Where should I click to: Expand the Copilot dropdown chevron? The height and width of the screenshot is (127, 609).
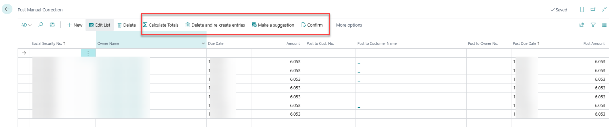point(30,25)
